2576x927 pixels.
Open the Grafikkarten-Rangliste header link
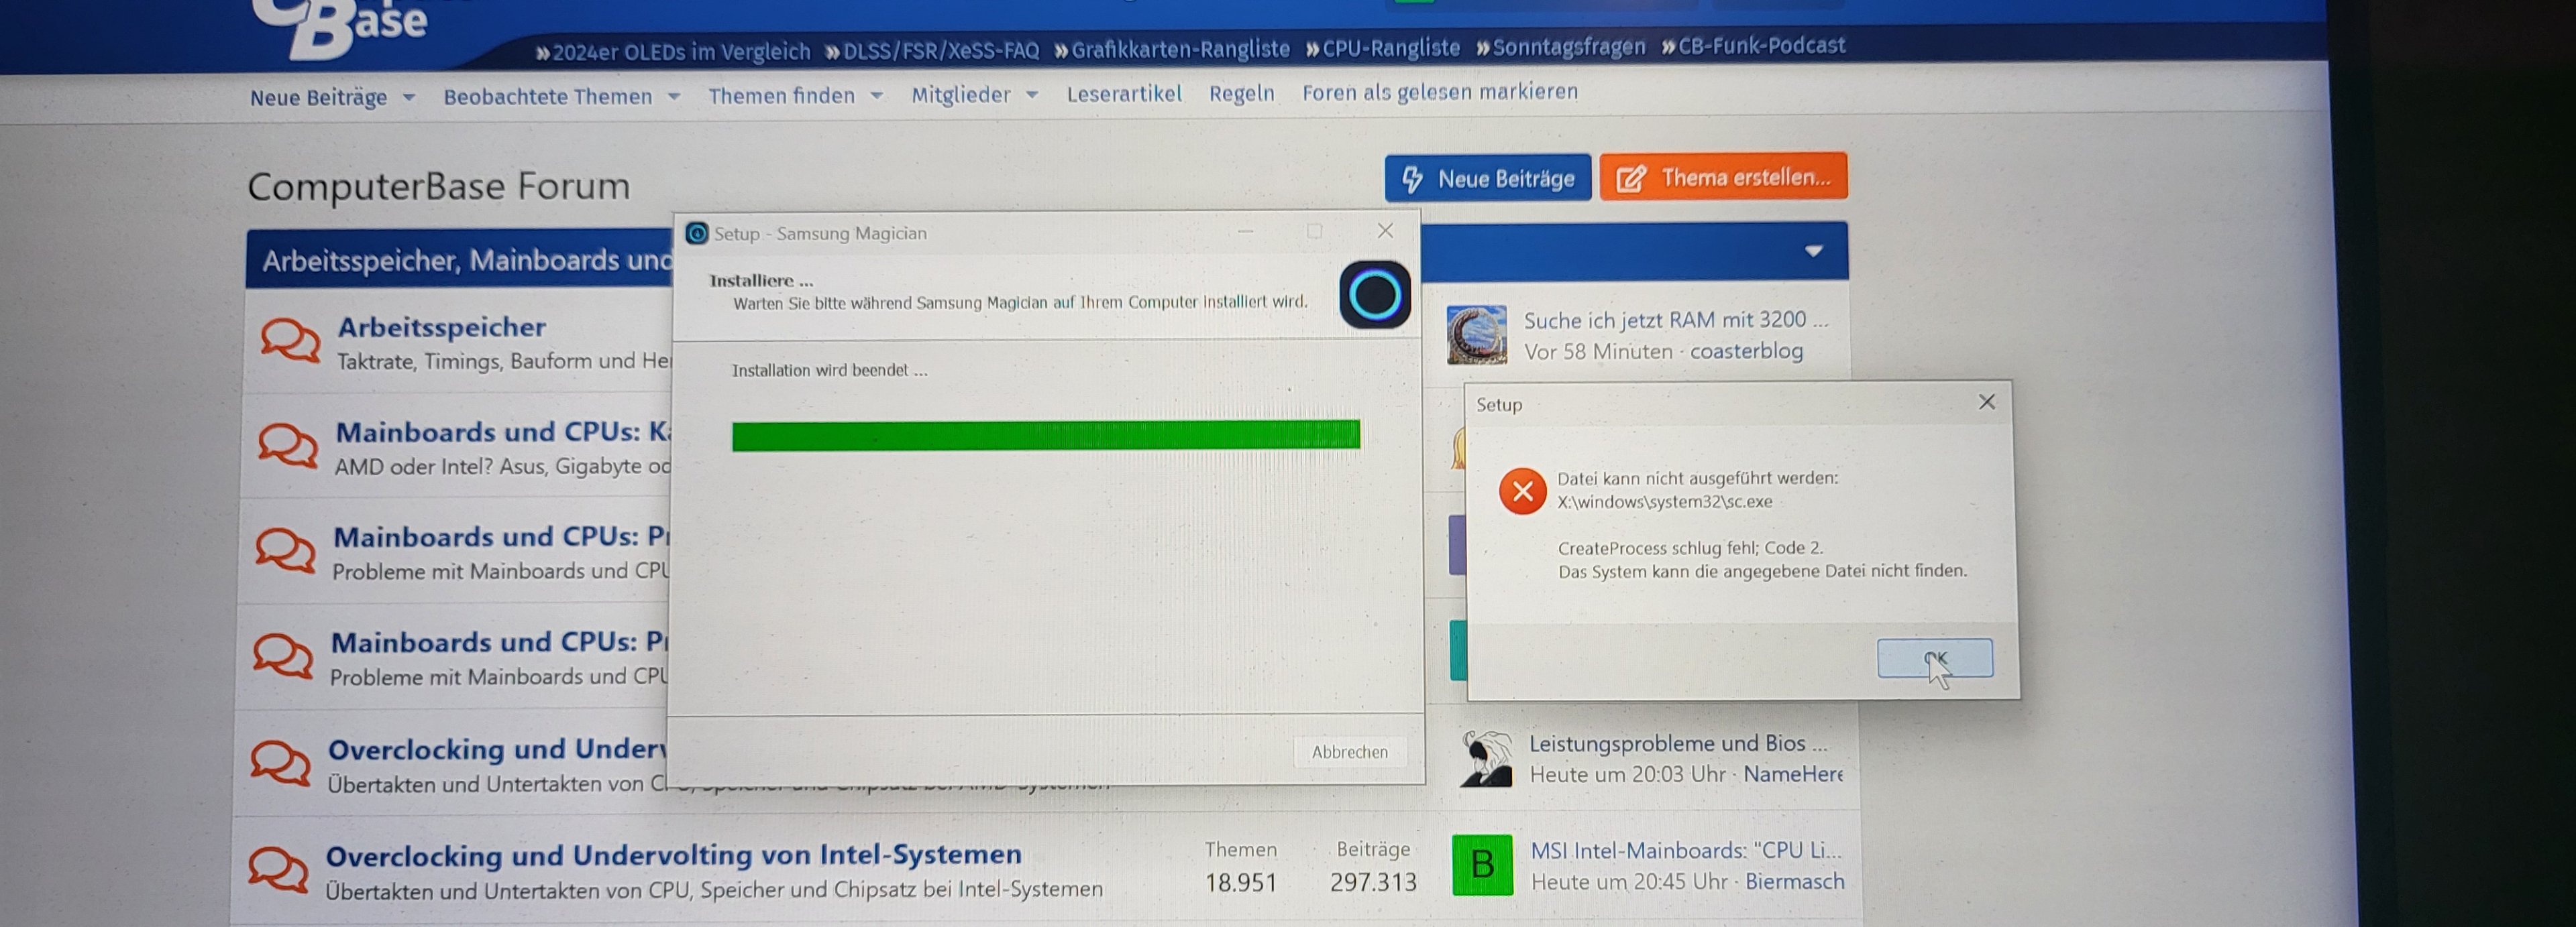1179,49
